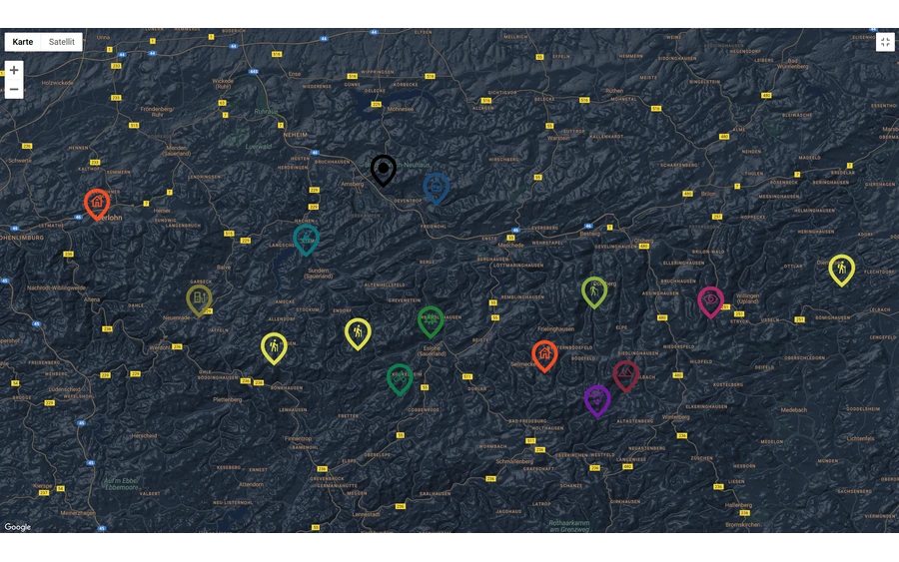Select the black location pin near Arnsberg

click(x=384, y=169)
